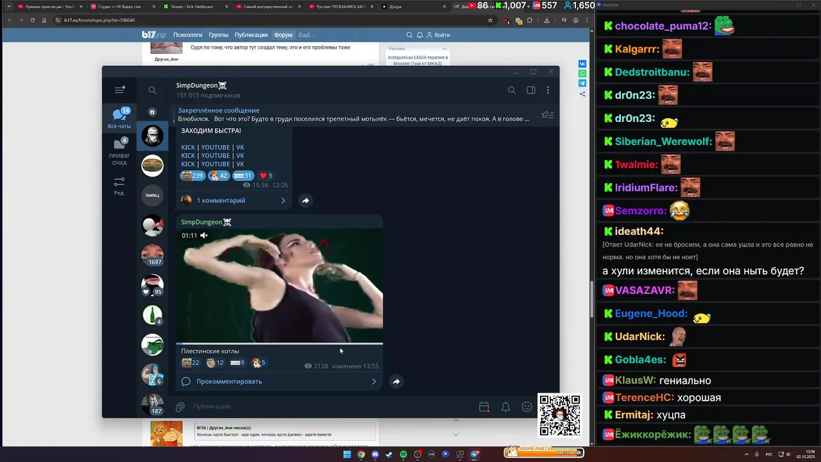Open browser tab search dropdown
This screenshot has width=821, height=462.
pos(8,6)
